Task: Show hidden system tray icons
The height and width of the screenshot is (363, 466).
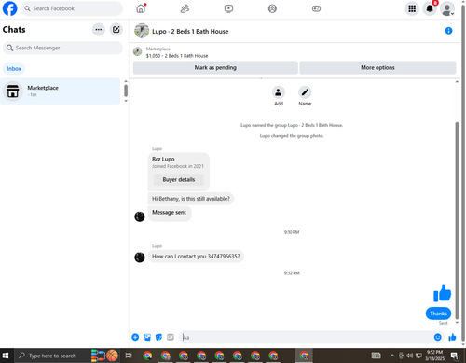Action: pyautogui.click(x=392, y=356)
